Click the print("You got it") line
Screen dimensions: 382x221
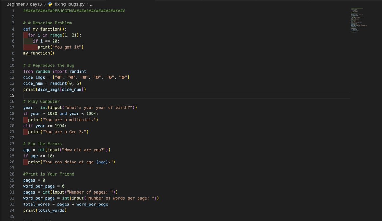coord(60,47)
